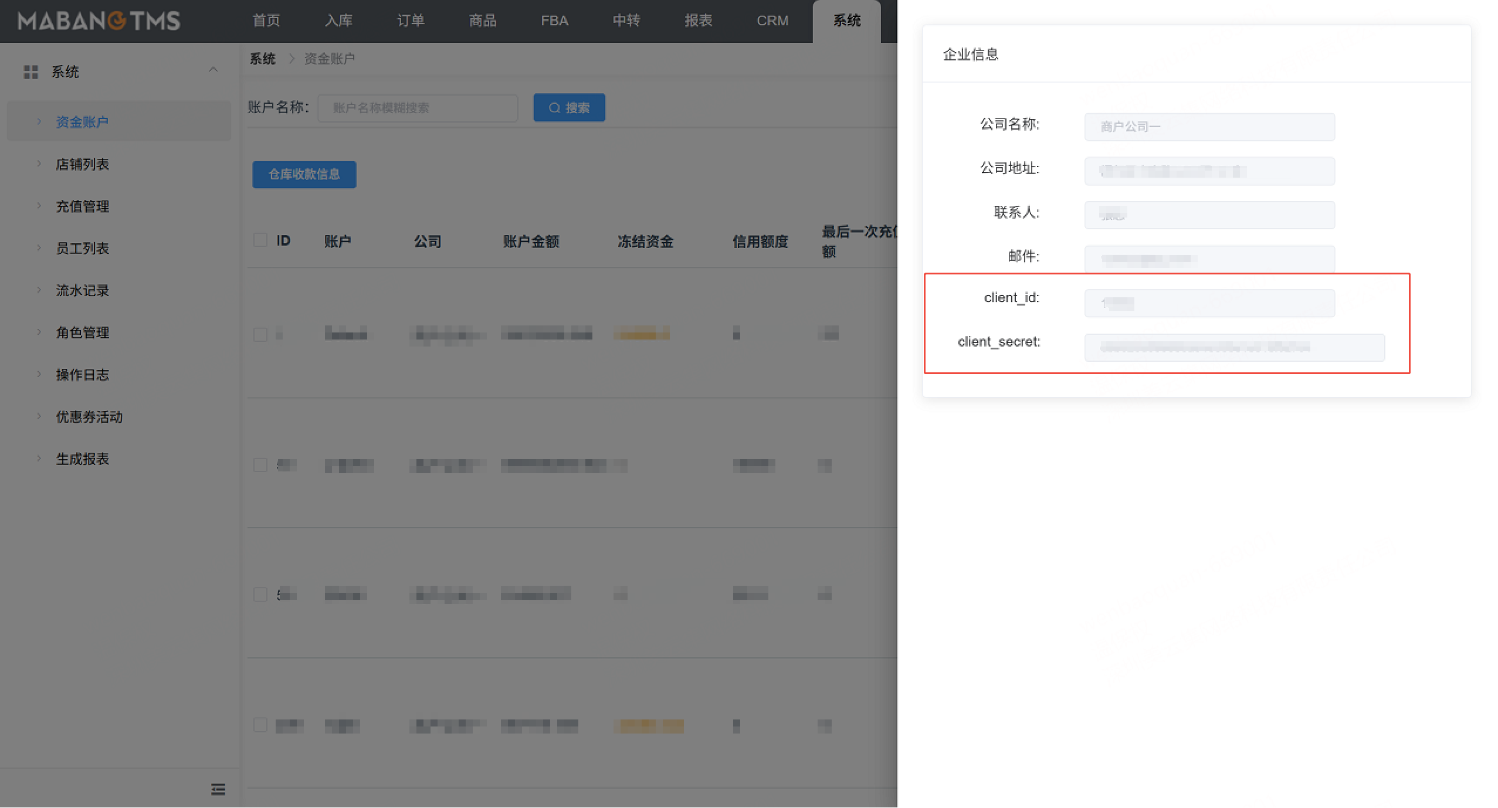
Task: Expand the arrow beside 店铺列表
Action: pos(39,164)
